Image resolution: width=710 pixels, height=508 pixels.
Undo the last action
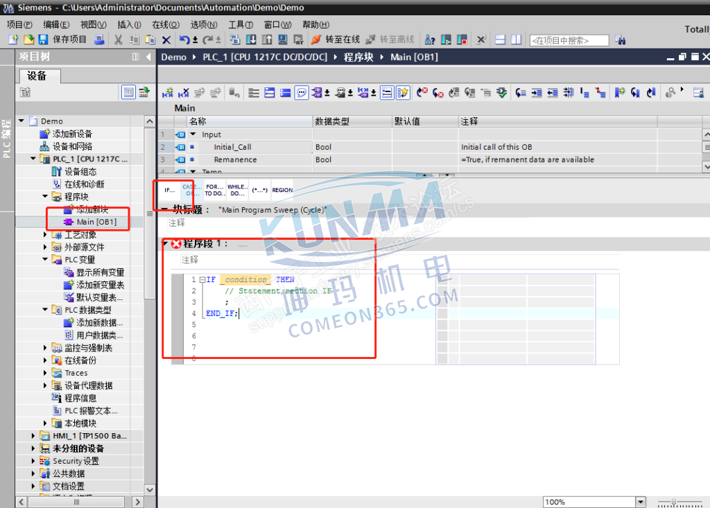click(184, 40)
